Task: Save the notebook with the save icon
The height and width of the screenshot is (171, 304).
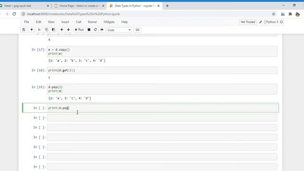Action: tap(24, 29)
